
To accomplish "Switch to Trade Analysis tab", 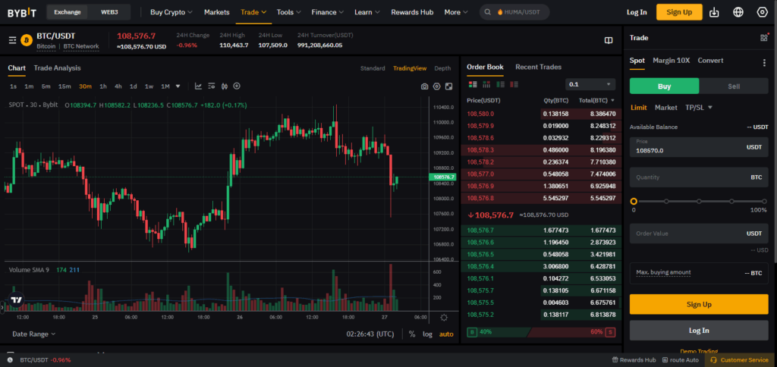I will (57, 67).
